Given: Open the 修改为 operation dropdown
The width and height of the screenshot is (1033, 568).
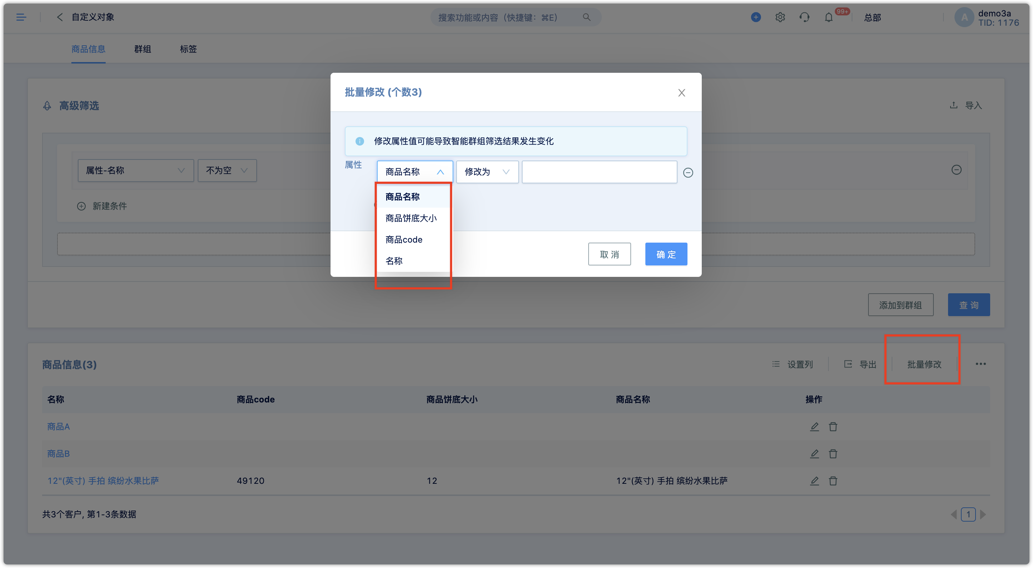Looking at the screenshot, I should coord(487,172).
